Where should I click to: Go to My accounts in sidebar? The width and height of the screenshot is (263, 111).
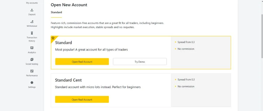(32, 3)
